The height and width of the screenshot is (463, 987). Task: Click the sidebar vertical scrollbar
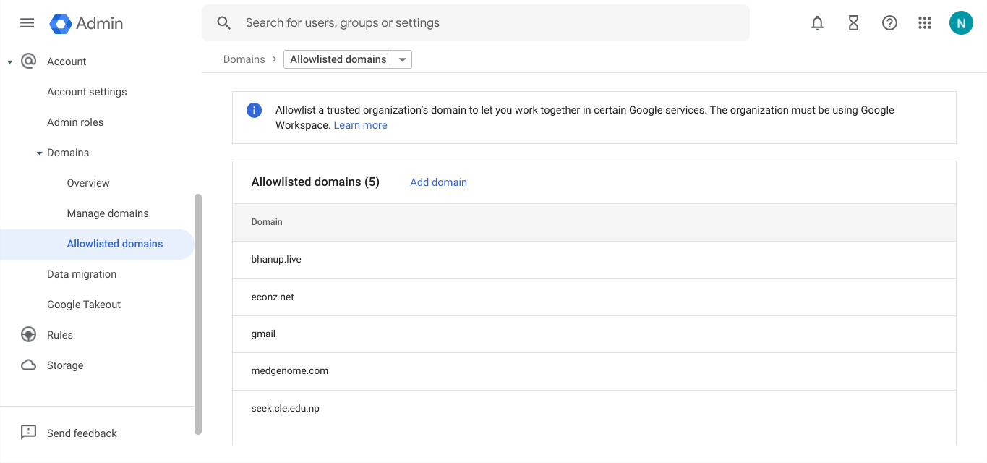198,314
